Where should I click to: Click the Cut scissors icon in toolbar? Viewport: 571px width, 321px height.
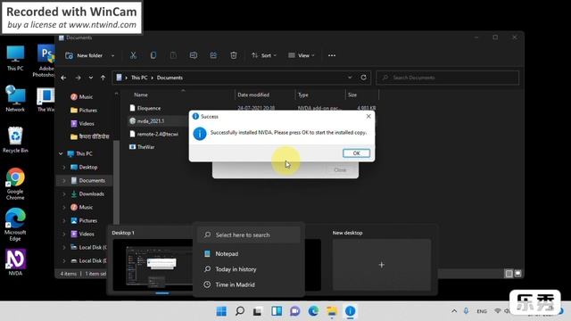pyautogui.click(x=133, y=55)
